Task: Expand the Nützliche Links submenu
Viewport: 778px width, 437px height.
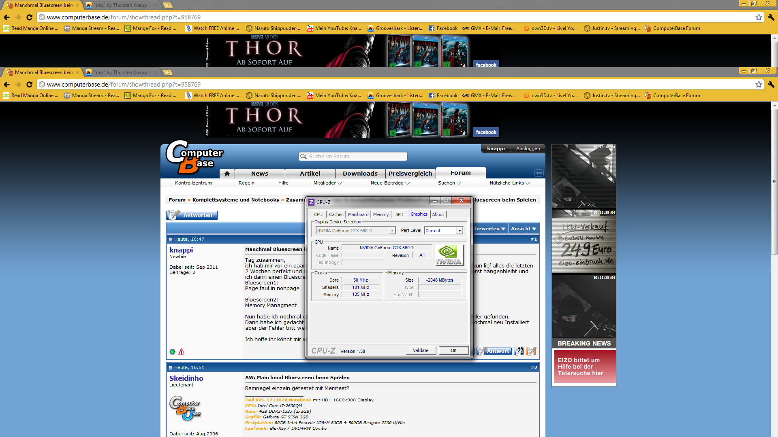Action: pyautogui.click(x=509, y=183)
